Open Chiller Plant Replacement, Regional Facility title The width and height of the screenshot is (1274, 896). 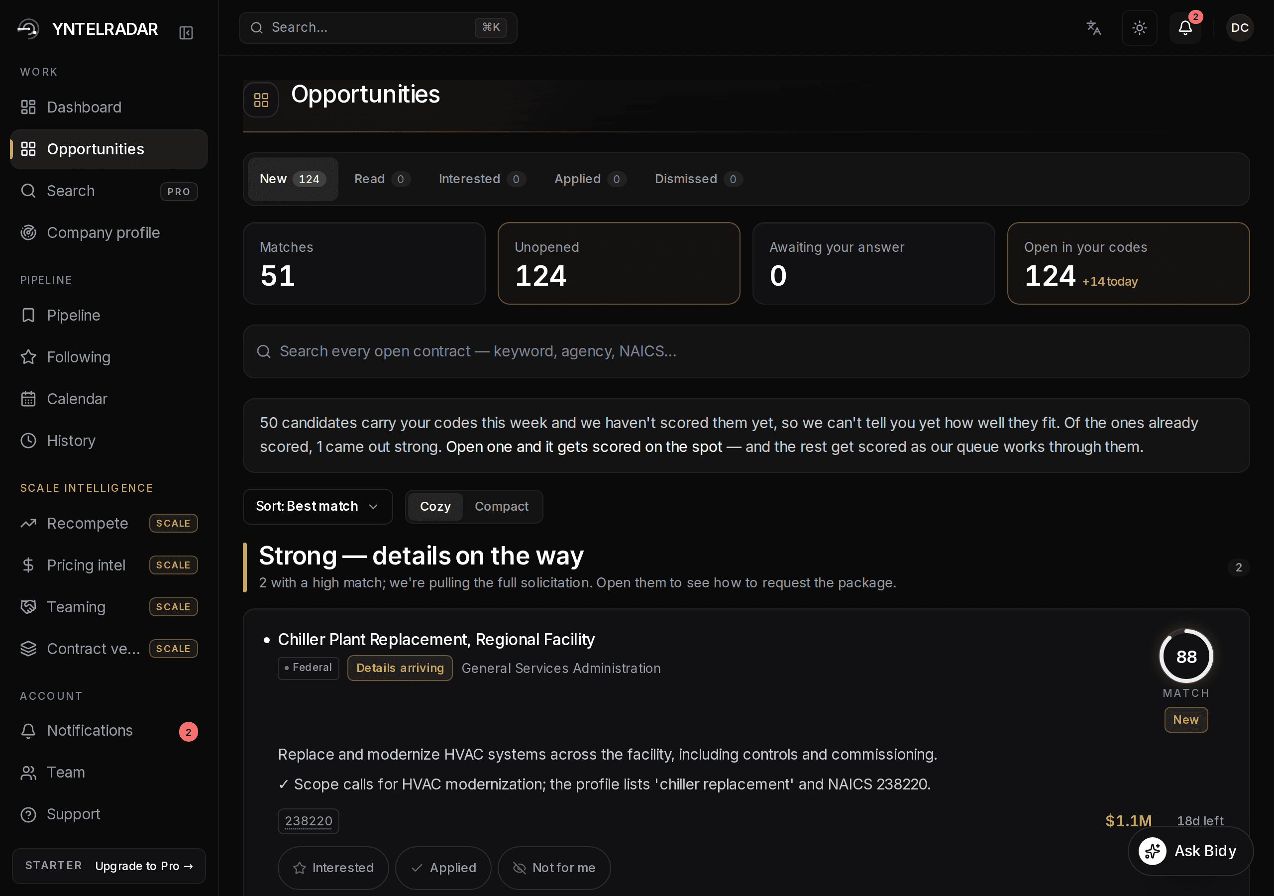click(436, 640)
